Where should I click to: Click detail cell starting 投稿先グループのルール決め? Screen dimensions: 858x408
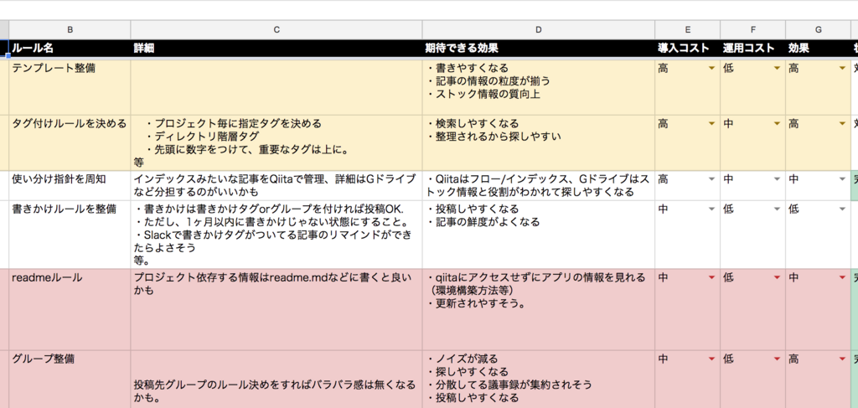[277, 380]
